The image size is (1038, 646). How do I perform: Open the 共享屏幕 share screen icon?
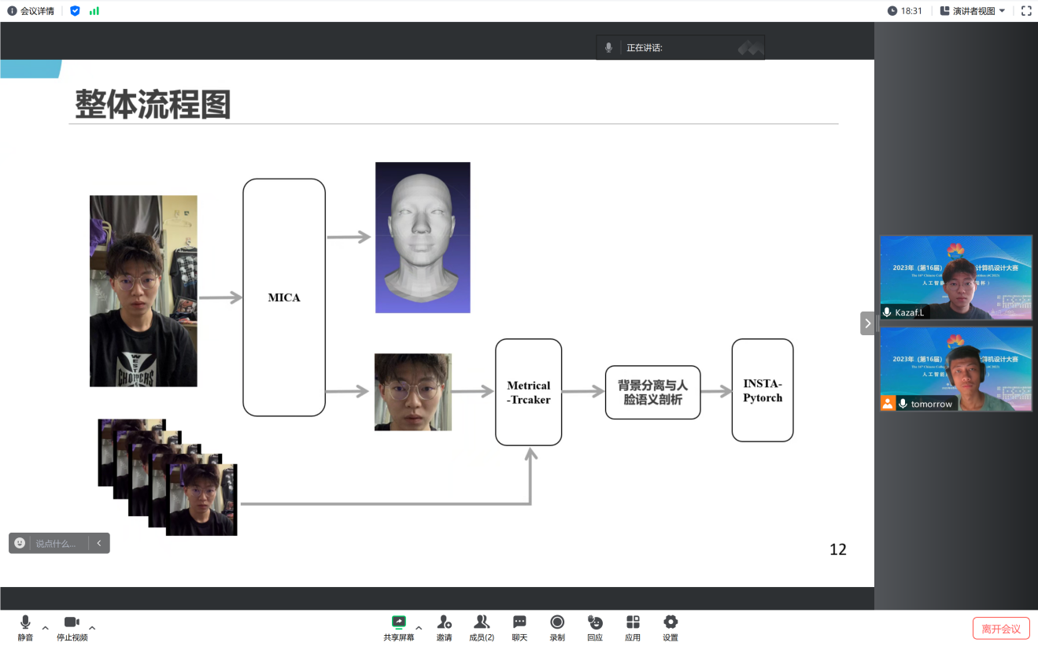[399, 623]
